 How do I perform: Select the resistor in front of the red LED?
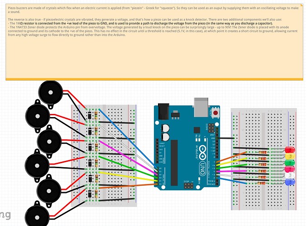tap(262, 152)
